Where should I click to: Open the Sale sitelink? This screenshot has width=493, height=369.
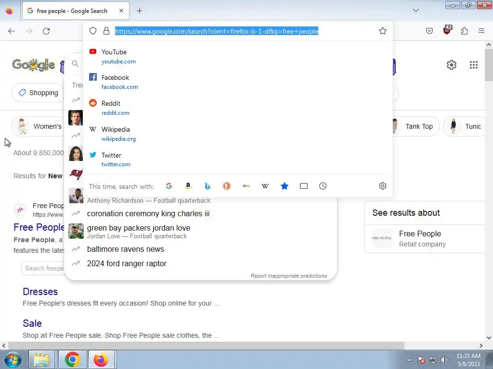click(32, 323)
